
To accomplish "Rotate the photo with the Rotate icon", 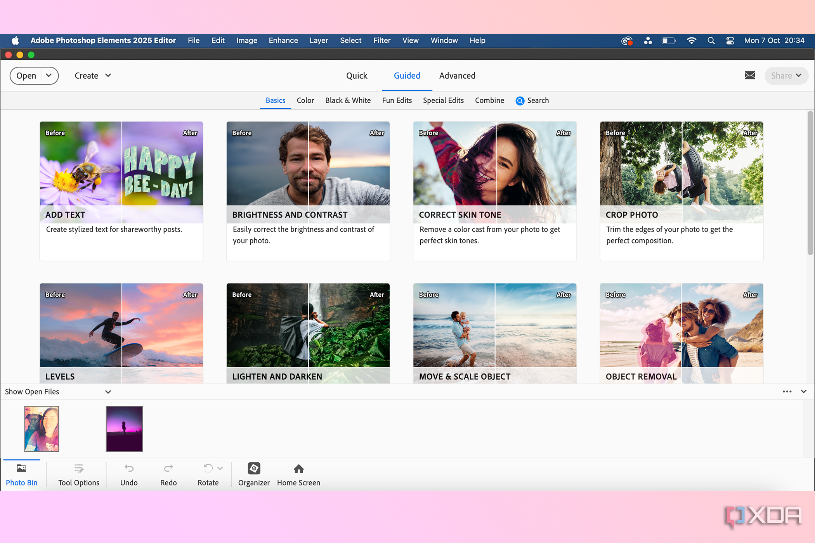I will coord(208,469).
